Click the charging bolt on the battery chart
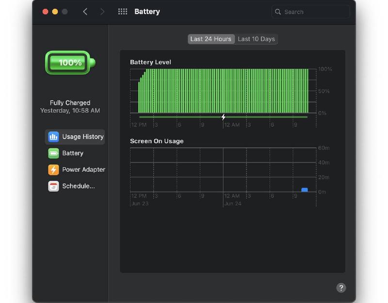 tap(224, 116)
